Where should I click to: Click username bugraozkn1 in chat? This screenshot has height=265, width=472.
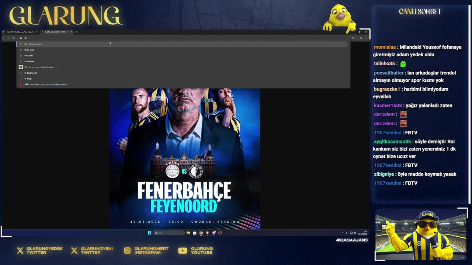point(387,89)
